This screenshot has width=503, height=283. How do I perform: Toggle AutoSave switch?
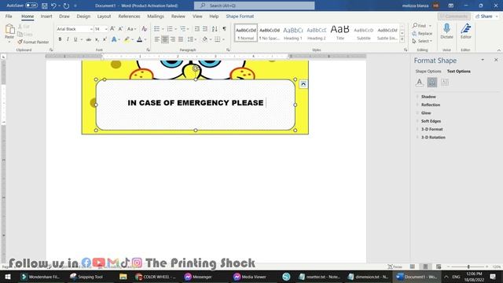31,6
